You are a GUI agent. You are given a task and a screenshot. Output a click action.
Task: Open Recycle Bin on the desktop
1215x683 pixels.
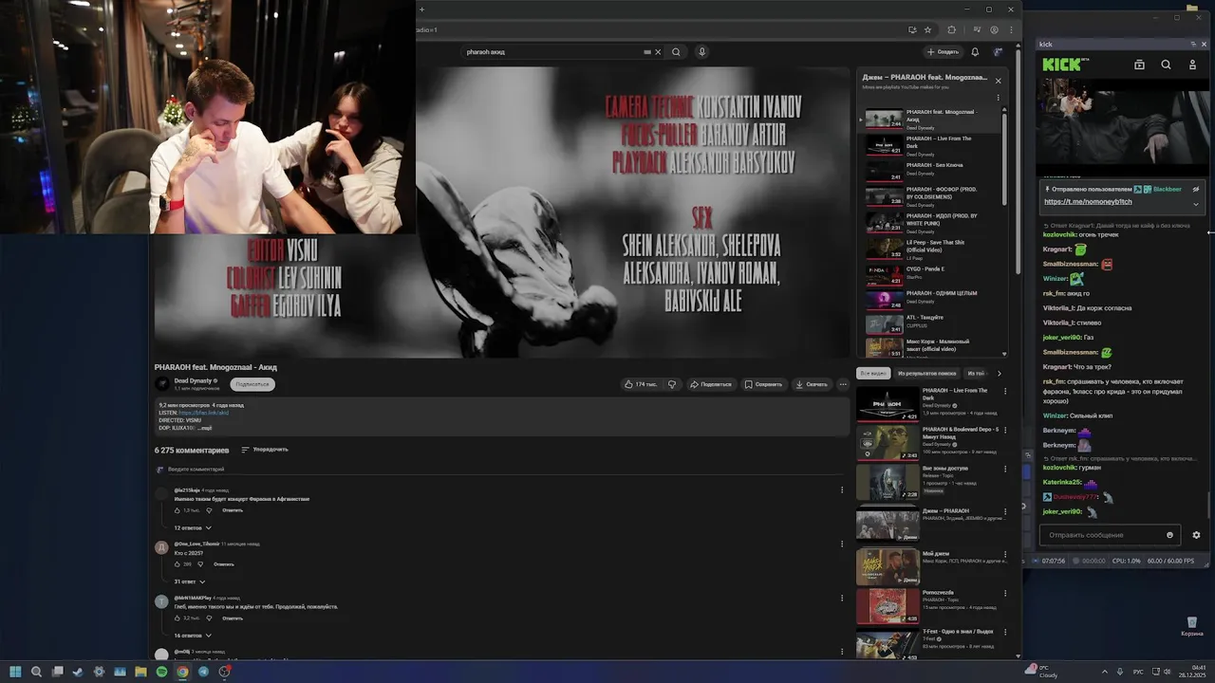1192,626
